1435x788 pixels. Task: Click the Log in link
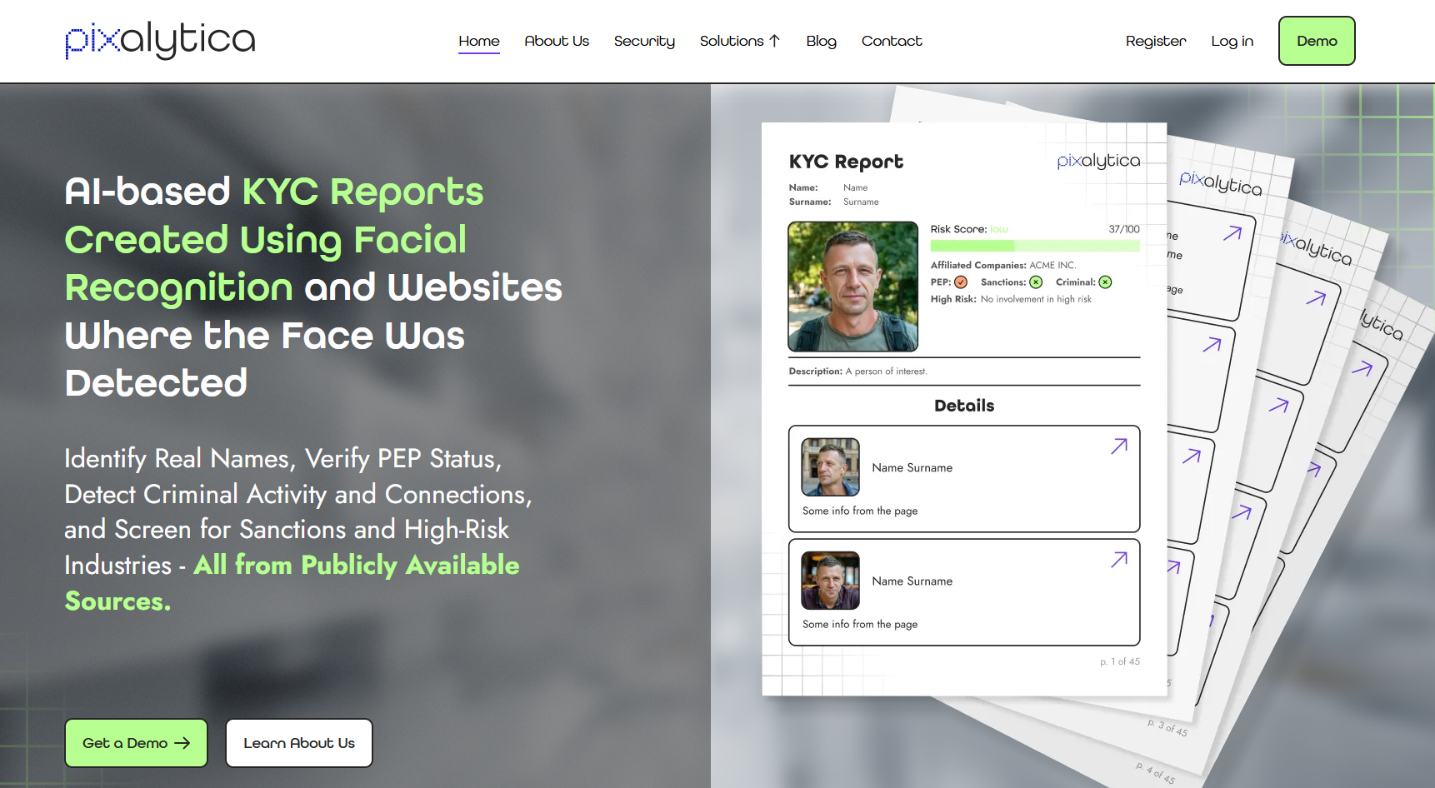point(1232,41)
